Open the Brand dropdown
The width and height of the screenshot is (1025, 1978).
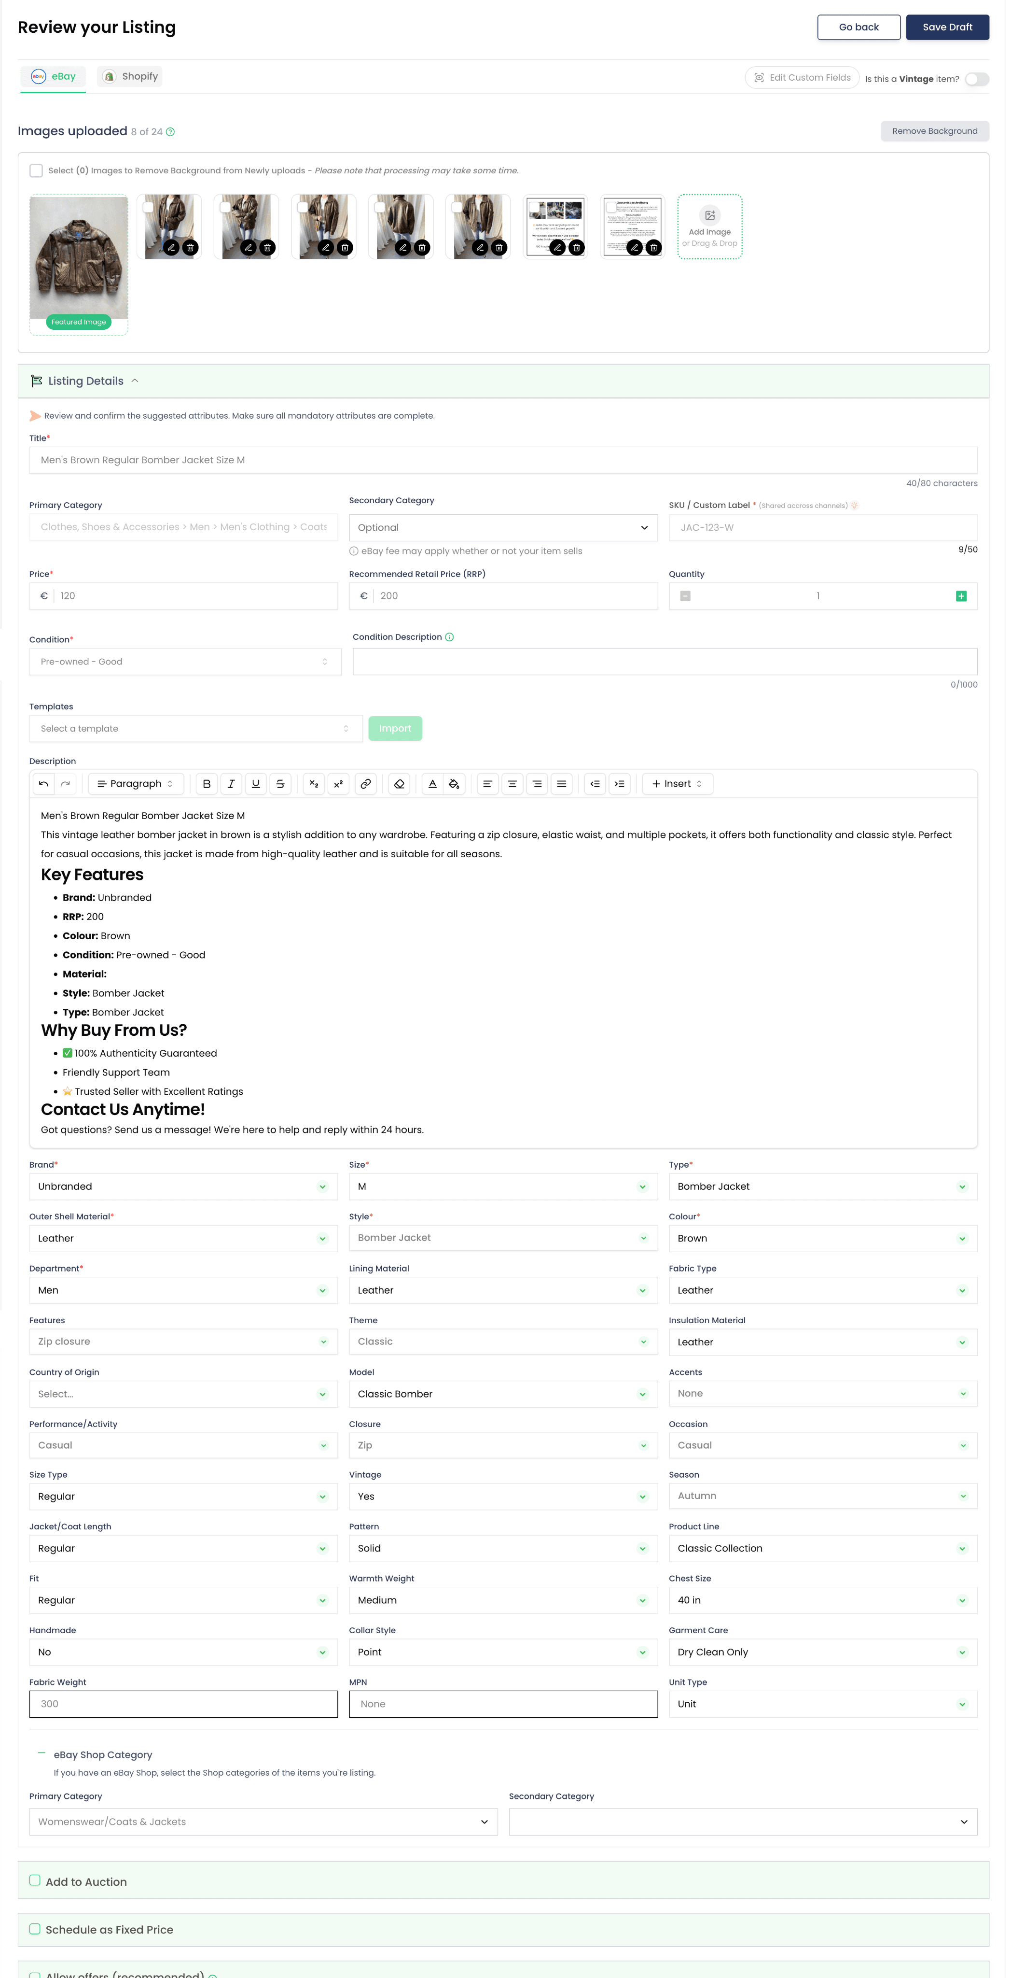(183, 1187)
